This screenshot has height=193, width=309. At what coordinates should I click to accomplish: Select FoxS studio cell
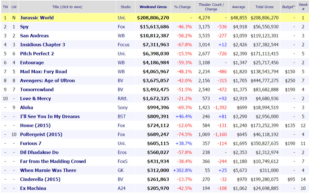point(123,161)
